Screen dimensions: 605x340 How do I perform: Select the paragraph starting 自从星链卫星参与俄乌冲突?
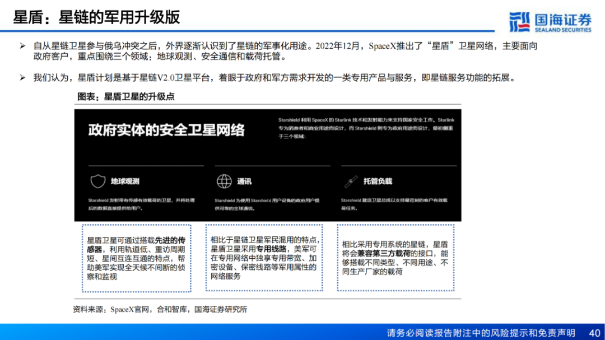(x=285, y=52)
